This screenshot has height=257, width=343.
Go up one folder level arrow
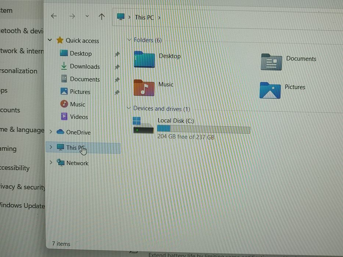click(101, 17)
